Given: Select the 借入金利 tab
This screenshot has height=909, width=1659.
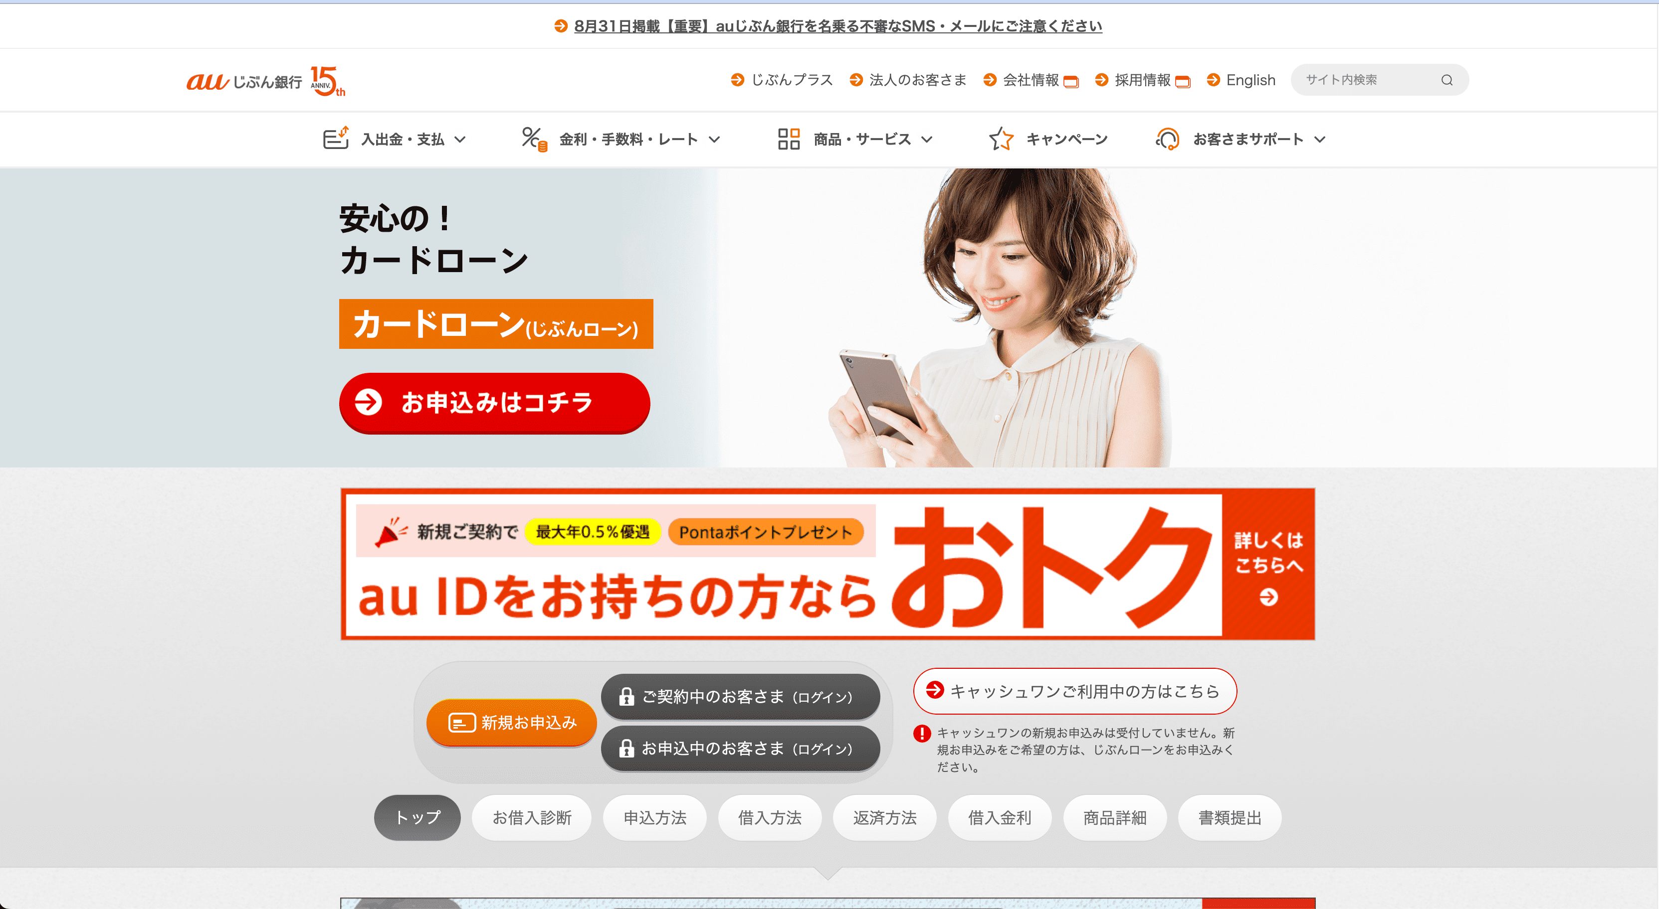Looking at the screenshot, I should tap(1000, 817).
